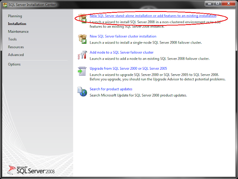Click the text 'Search Microsoft Update for SQL Server 2008 product updates.'
The image size is (238, 179).
[x=138, y=95]
